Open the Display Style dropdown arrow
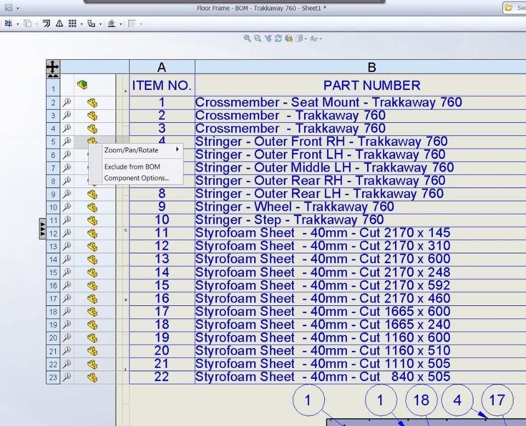The height and width of the screenshot is (426, 526). click(306, 39)
